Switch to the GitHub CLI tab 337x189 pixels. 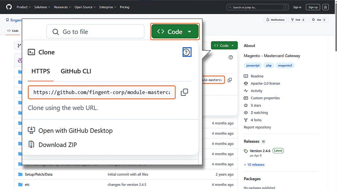click(76, 71)
